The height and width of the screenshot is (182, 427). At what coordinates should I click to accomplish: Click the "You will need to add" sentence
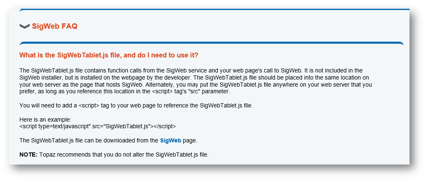tap(136, 105)
